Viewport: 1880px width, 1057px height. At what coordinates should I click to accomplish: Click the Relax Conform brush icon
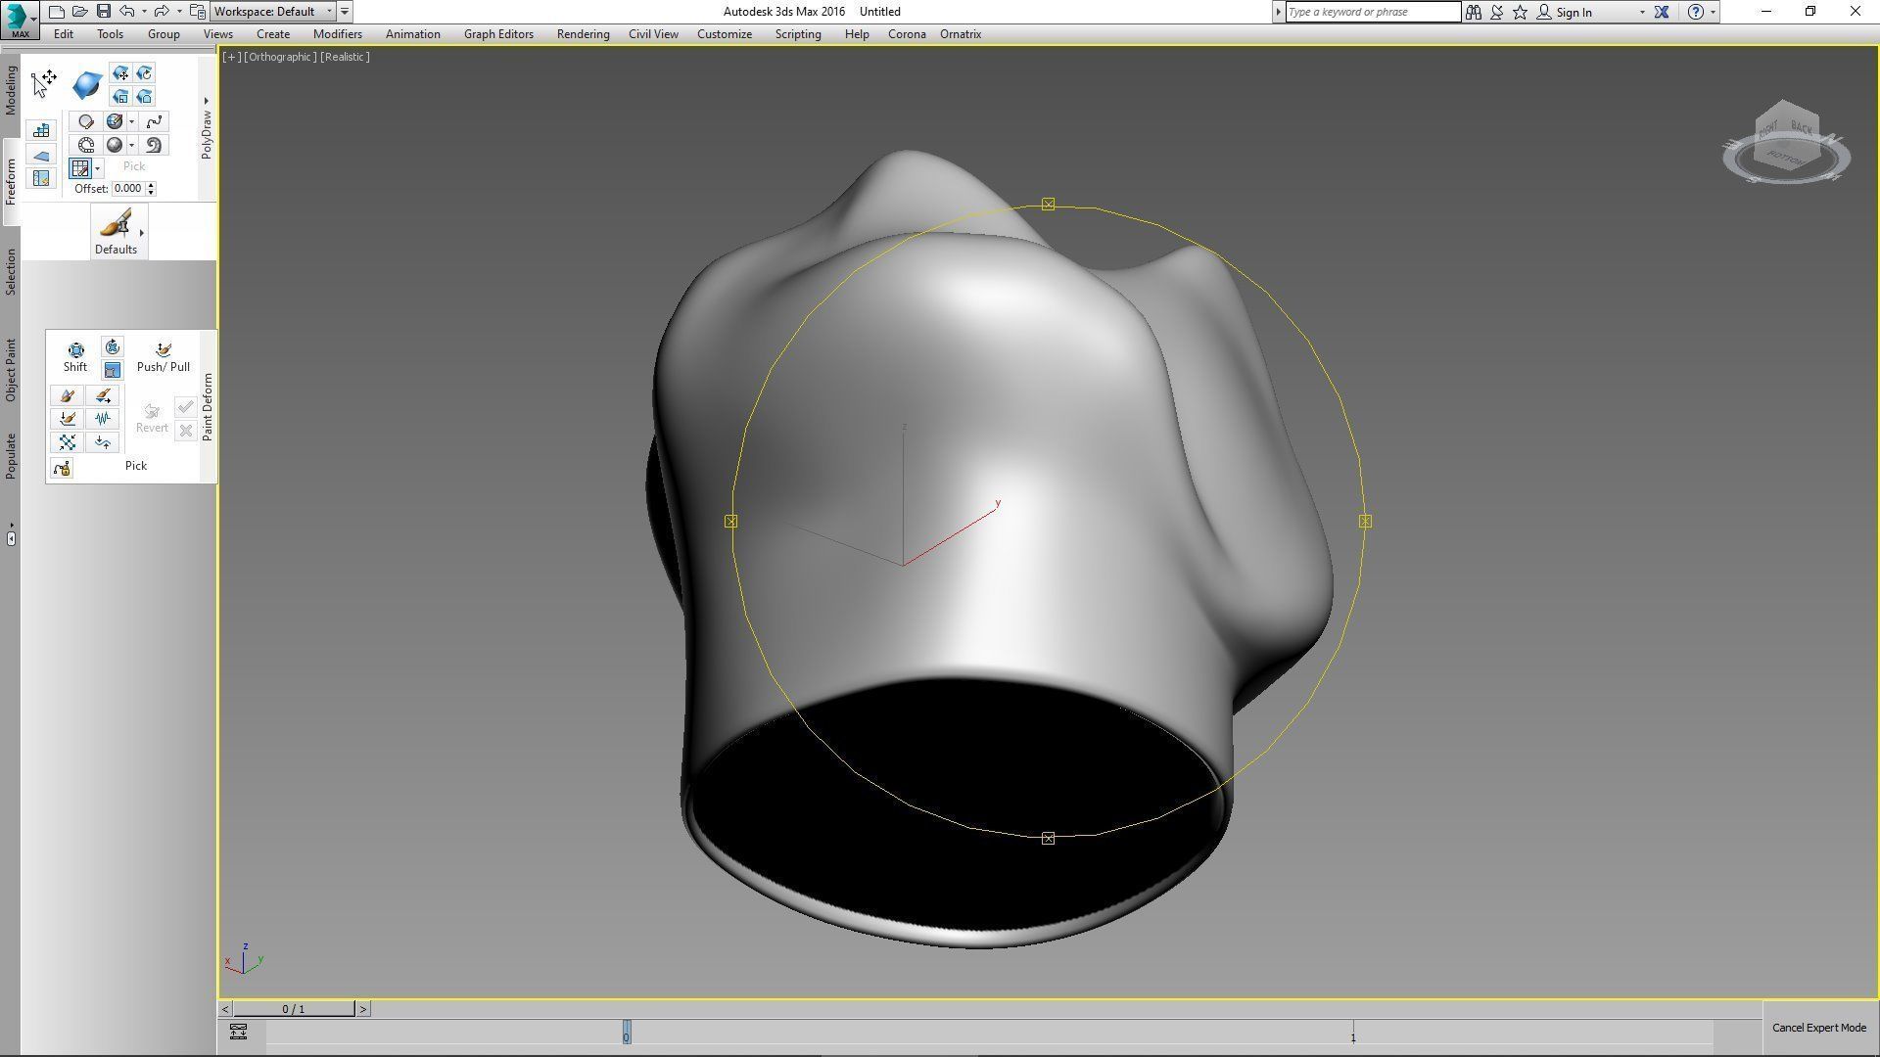(144, 96)
